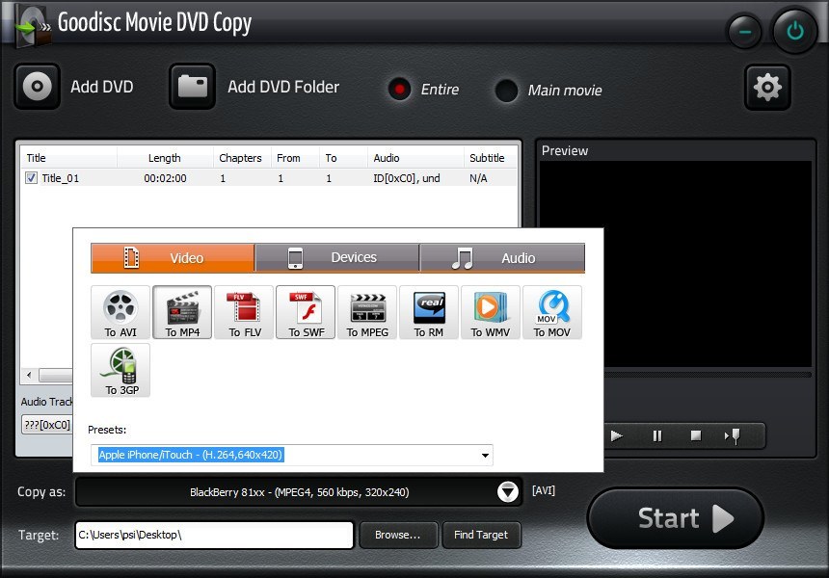Switch to Main movie mode
This screenshot has width=829, height=578.
tap(506, 92)
